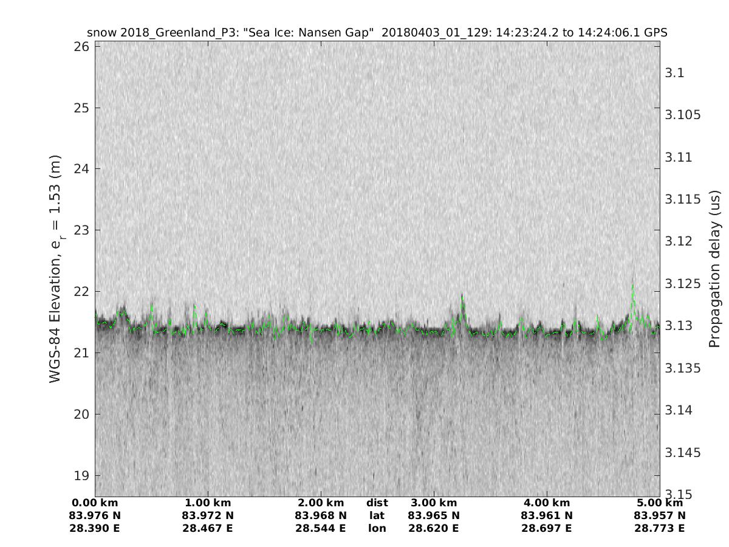
Task: Click the 26 tick on elevation axis
Action: pyautogui.click(x=82, y=47)
